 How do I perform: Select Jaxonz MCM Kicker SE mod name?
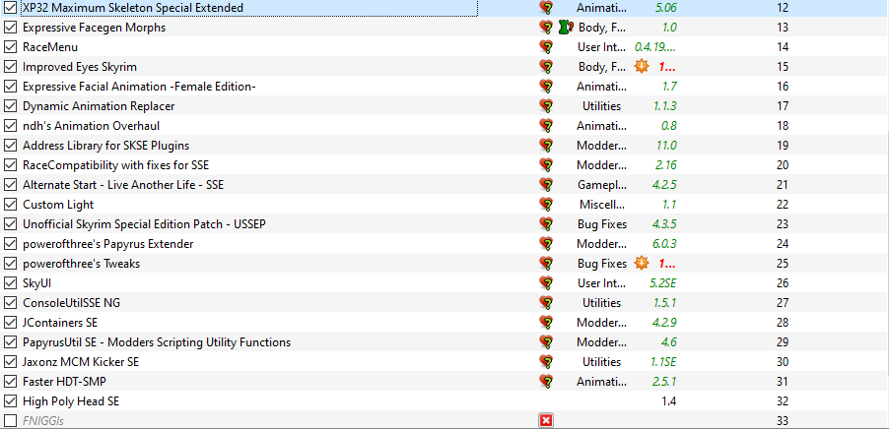tap(81, 362)
